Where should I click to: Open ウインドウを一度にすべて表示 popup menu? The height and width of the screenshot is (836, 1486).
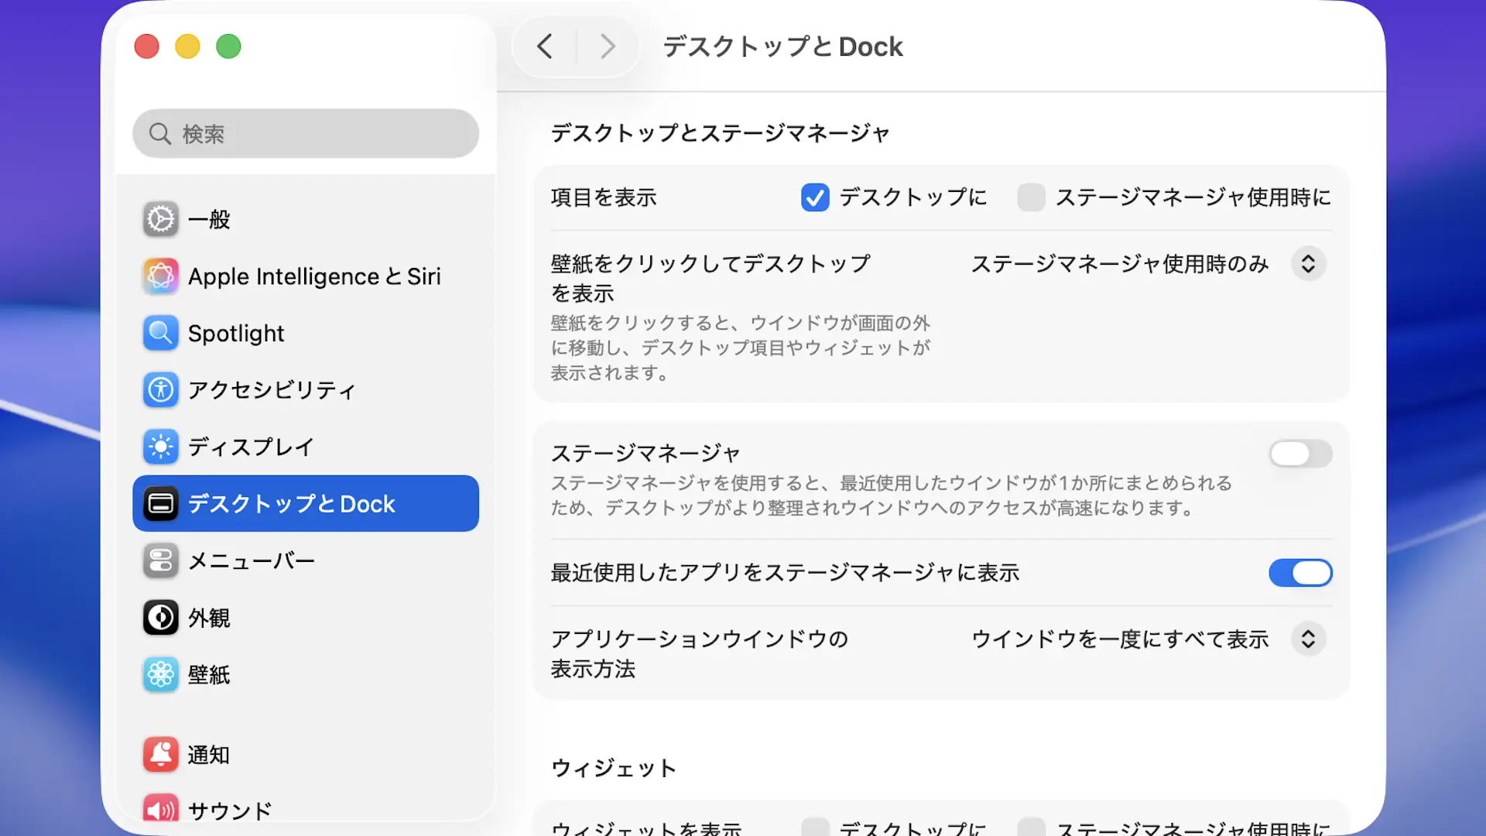pyautogui.click(x=1308, y=639)
